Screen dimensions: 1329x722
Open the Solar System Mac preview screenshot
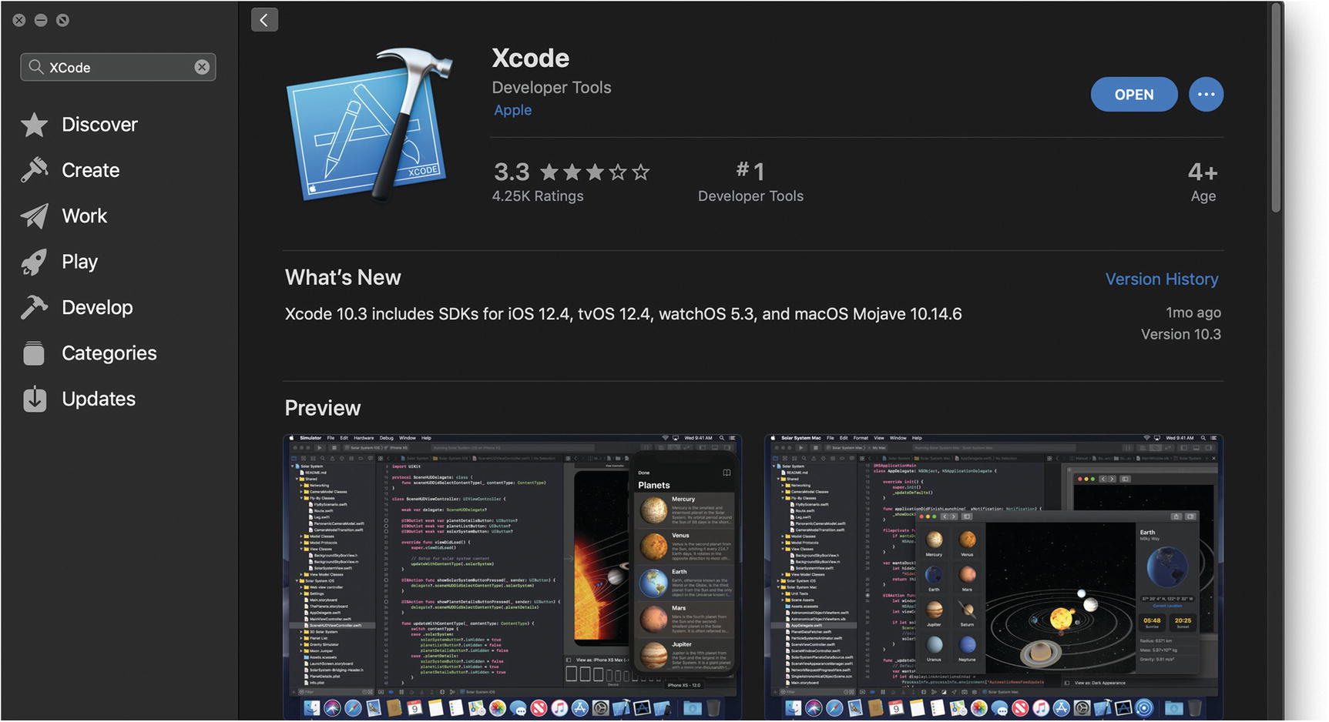click(x=994, y=577)
